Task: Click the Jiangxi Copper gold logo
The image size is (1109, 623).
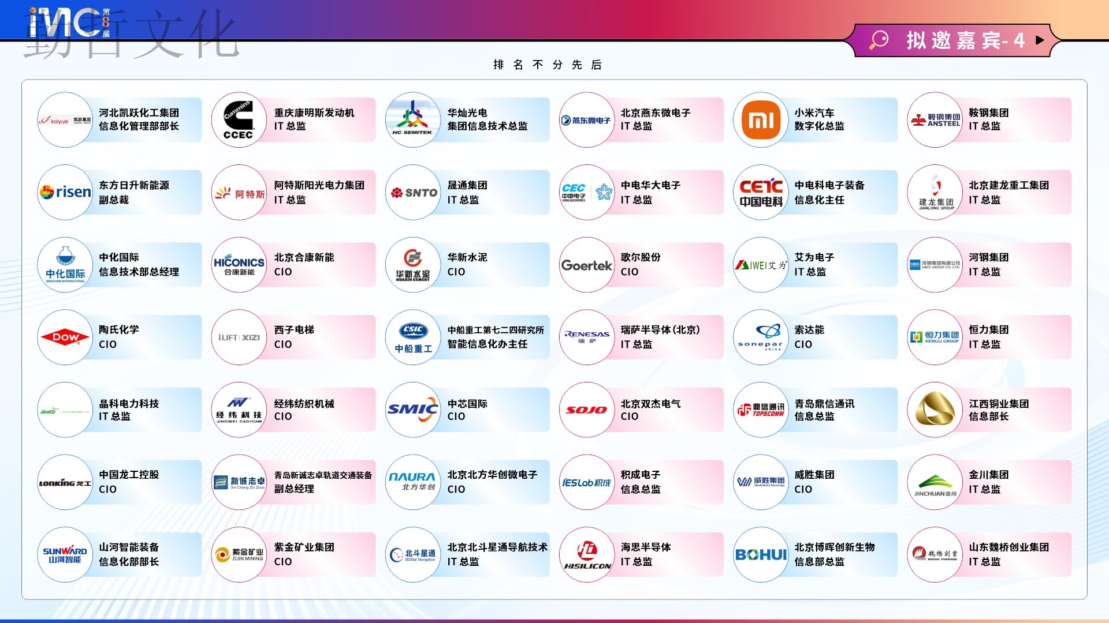Action: [935, 408]
